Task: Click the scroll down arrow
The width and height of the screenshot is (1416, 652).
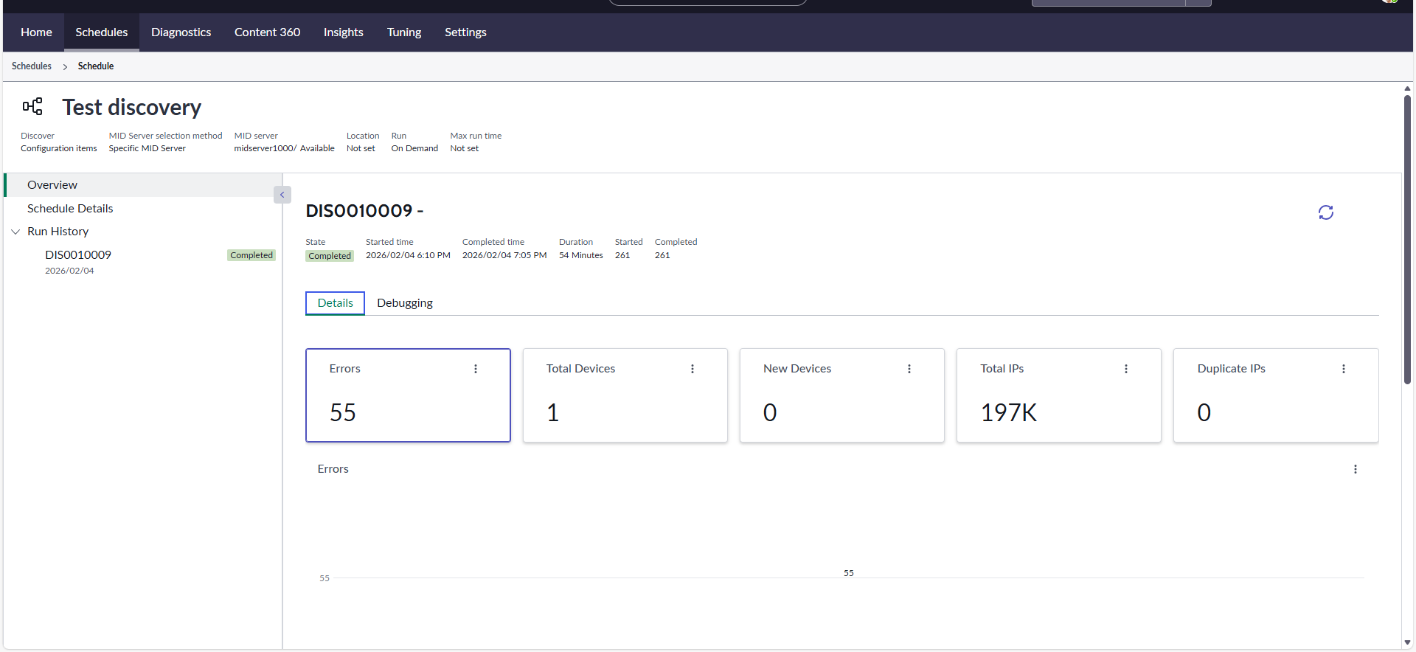Action: coord(1407,642)
